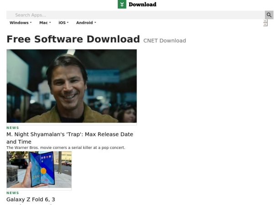Click the CNET Download subtitle text
274x205 pixels.
coord(164,41)
